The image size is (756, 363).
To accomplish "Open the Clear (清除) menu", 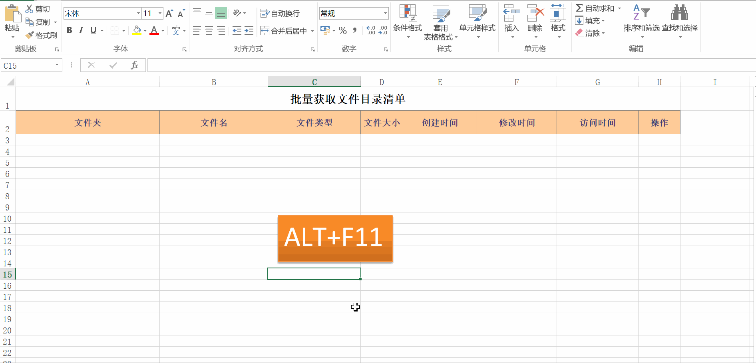I will point(590,33).
